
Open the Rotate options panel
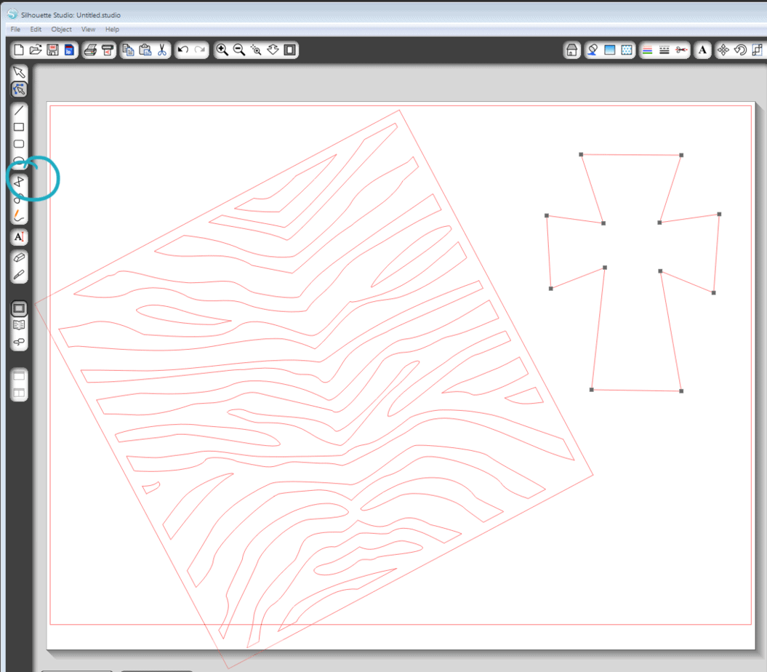coord(742,49)
